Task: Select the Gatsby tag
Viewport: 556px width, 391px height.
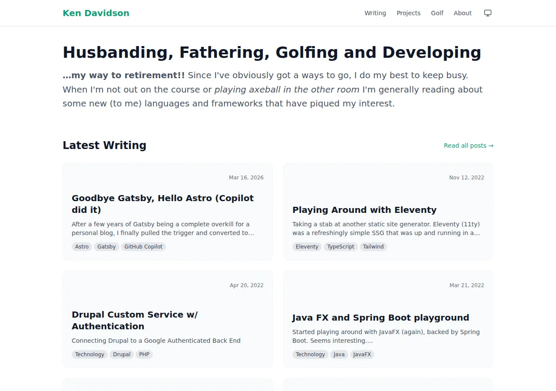Action: 106,246
